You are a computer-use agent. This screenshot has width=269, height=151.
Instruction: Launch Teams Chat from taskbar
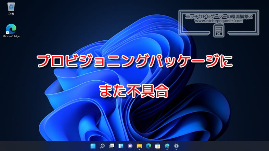tap(130, 146)
